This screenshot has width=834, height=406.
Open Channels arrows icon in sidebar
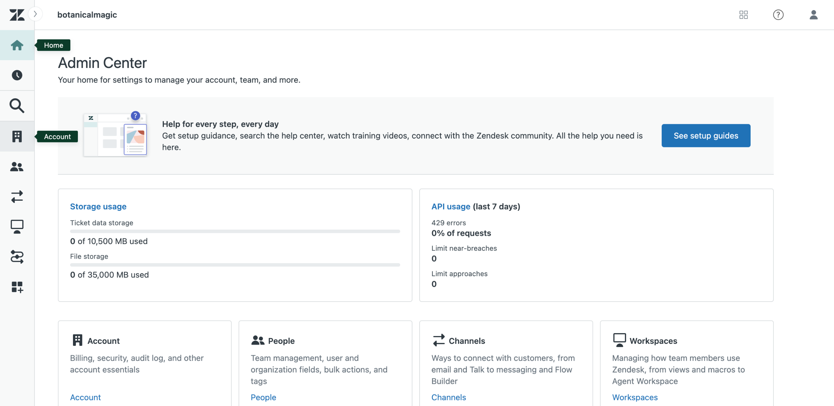click(17, 197)
